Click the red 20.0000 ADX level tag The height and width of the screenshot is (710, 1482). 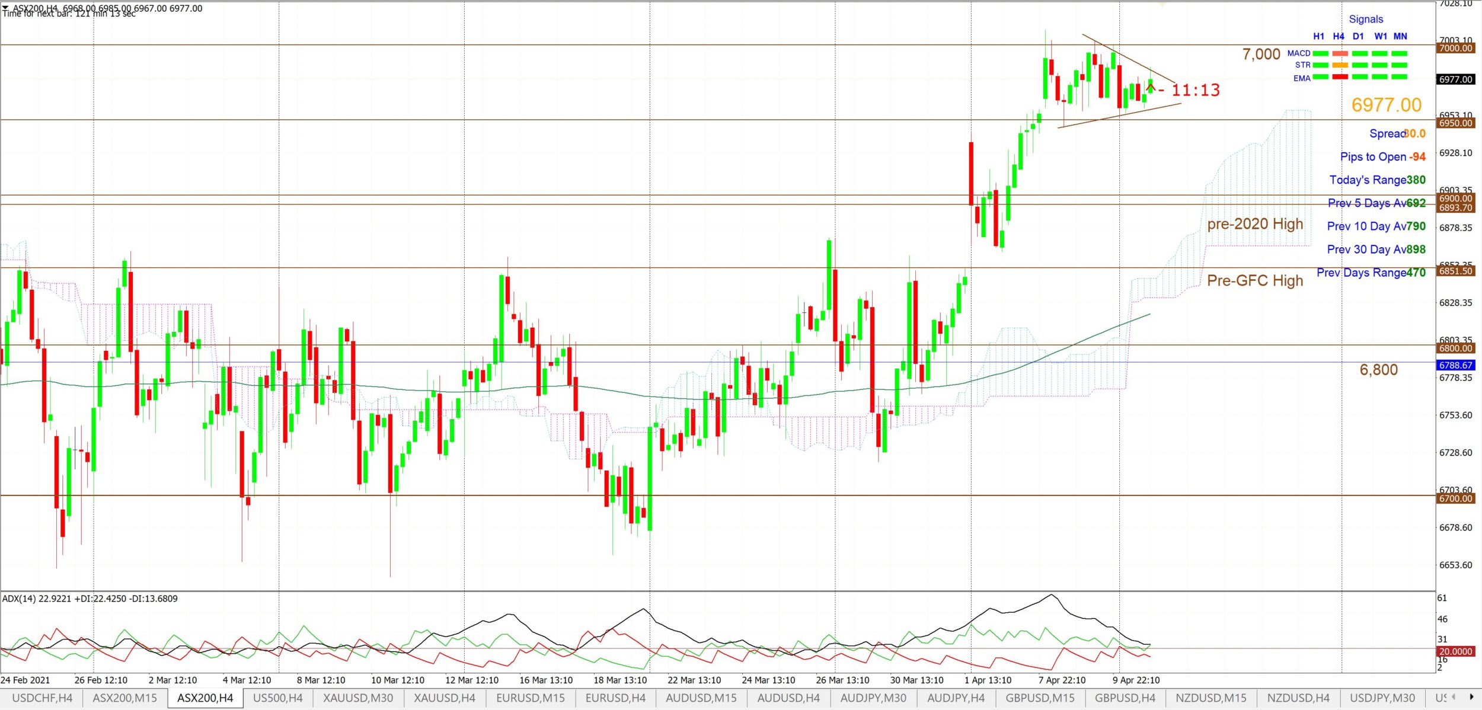pyautogui.click(x=1456, y=651)
